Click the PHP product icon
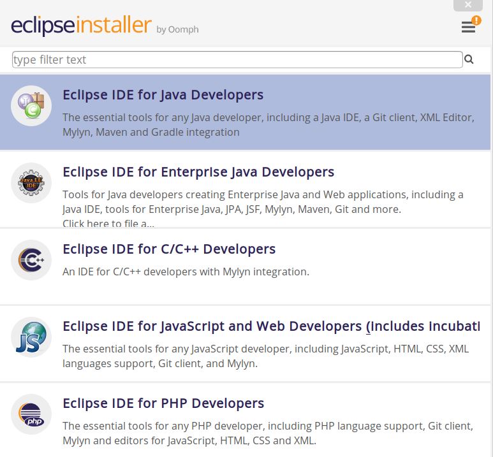Screen dimensions: 493x457 [31, 414]
